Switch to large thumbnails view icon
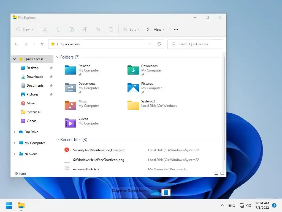 pyautogui.click(x=222, y=173)
